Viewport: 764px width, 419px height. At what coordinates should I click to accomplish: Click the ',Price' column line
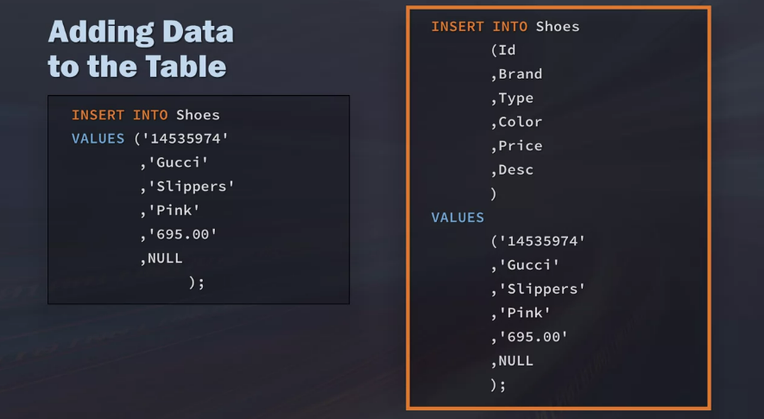pyautogui.click(x=516, y=146)
